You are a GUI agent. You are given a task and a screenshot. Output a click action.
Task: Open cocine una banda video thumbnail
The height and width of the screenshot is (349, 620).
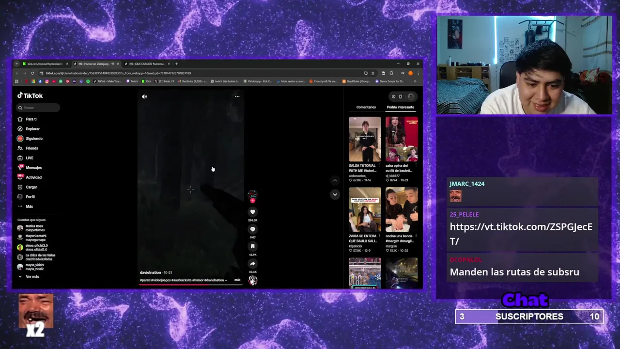[402, 210]
